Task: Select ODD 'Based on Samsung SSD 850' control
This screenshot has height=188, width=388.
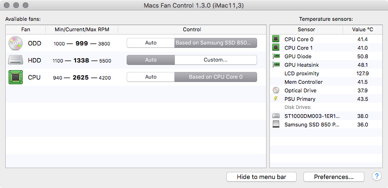Action: coord(216,43)
